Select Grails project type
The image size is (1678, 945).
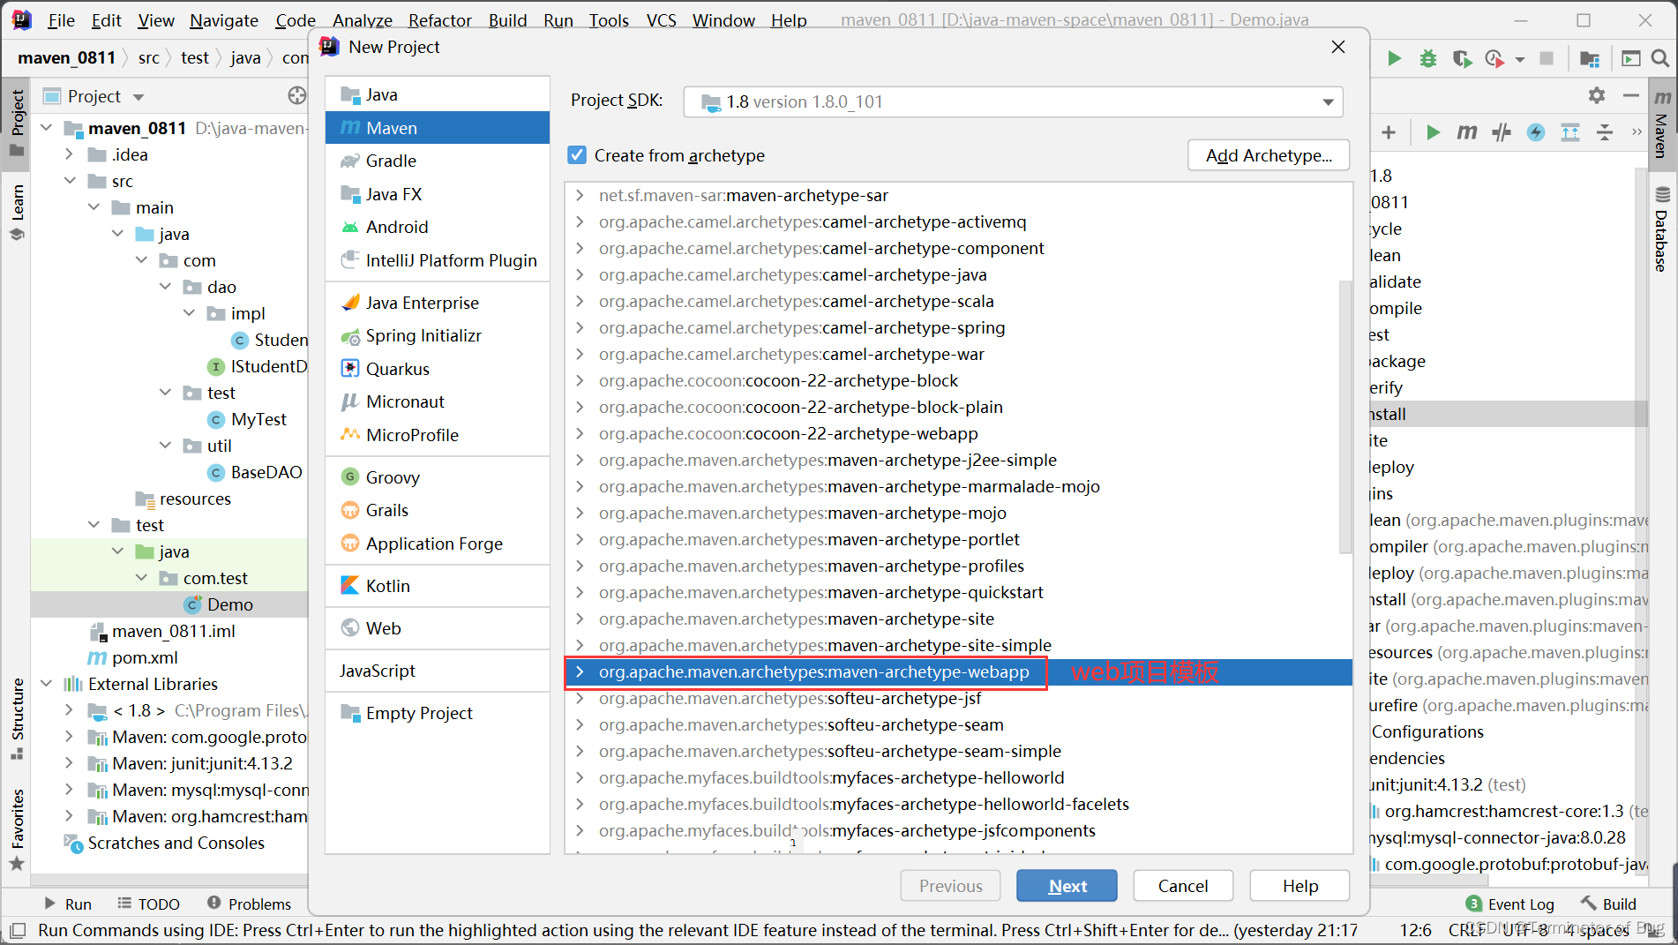pyautogui.click(x=437, y=510)
